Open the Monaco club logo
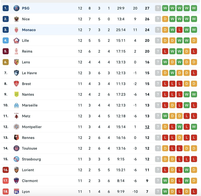Viewport: 201px width, 196px height. [16, 30]
